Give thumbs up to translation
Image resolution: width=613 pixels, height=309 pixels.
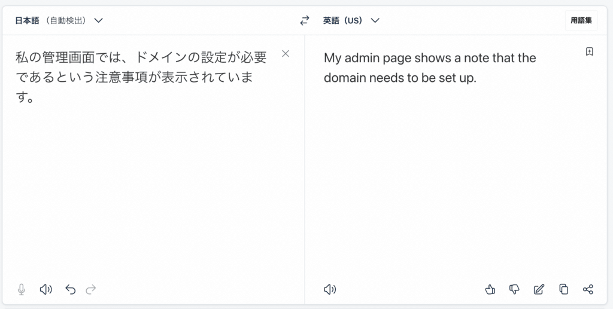pyautogui.click(x=490, y=289)
